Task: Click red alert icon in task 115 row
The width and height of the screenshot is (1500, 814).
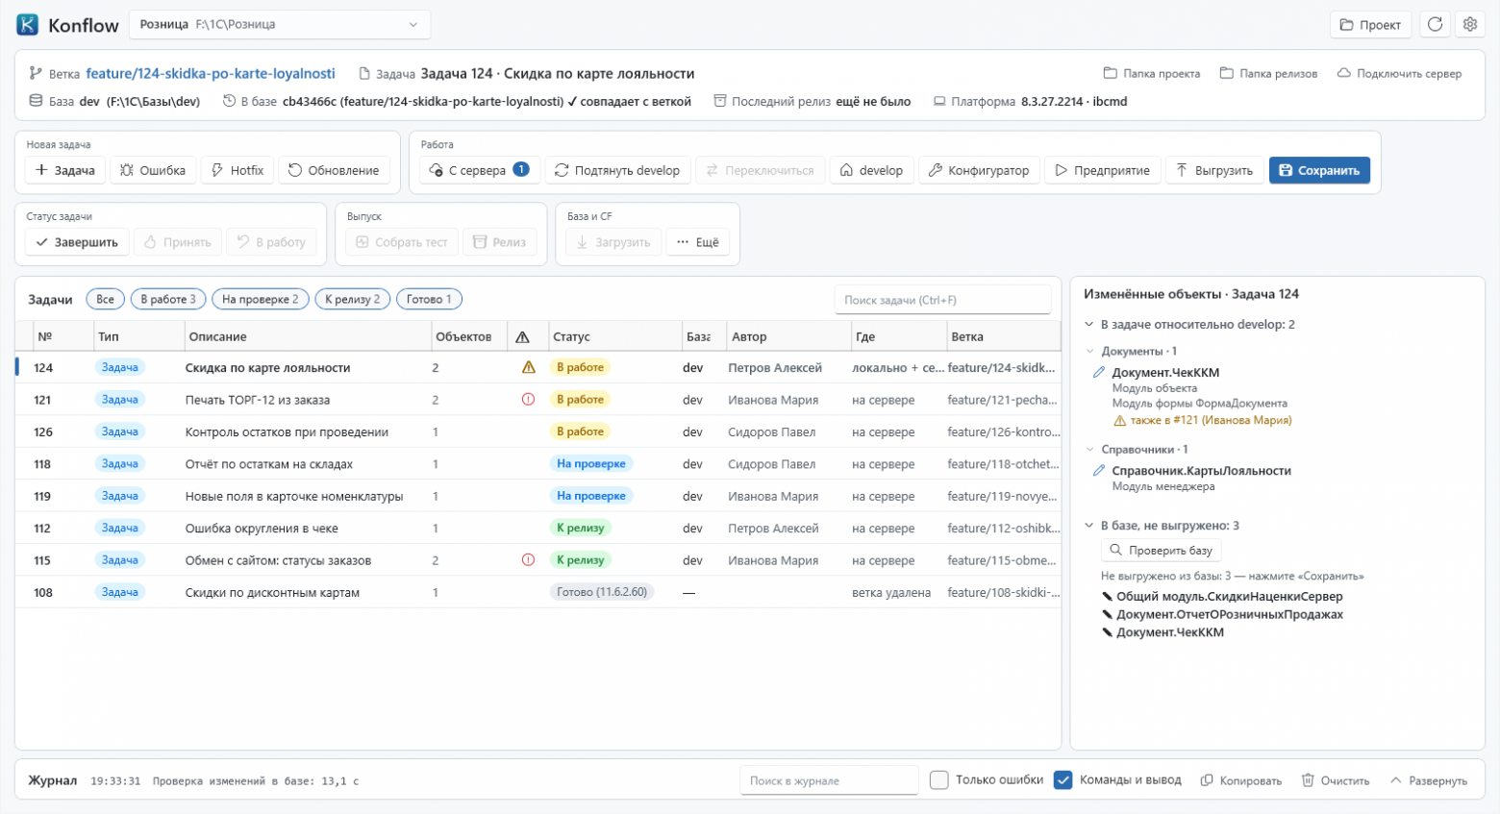Action: click(x=528, y=560)
